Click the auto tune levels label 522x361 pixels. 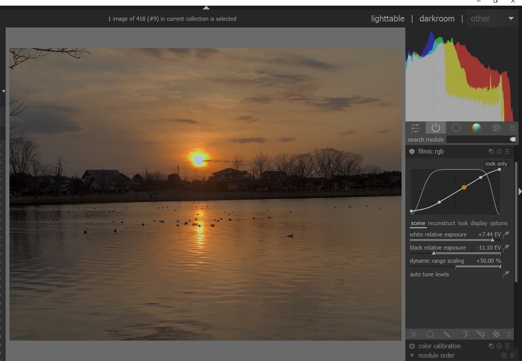coord(429,274)
